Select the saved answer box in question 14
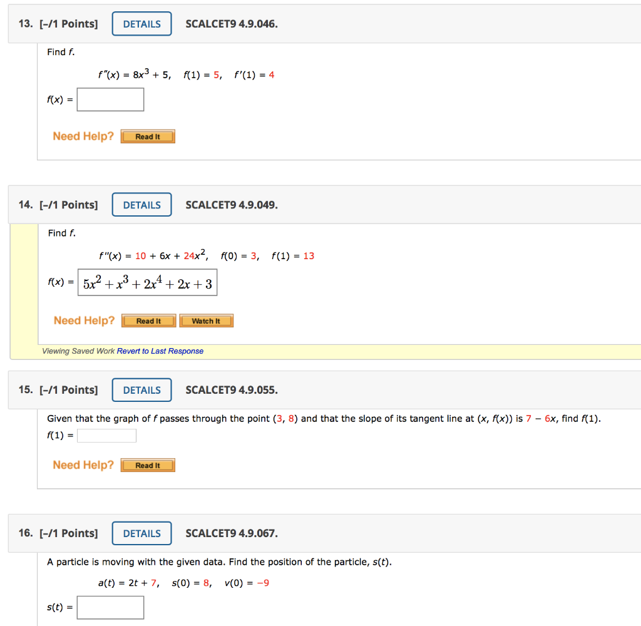This screenshot has width=641, height=626. pos(147,282)
